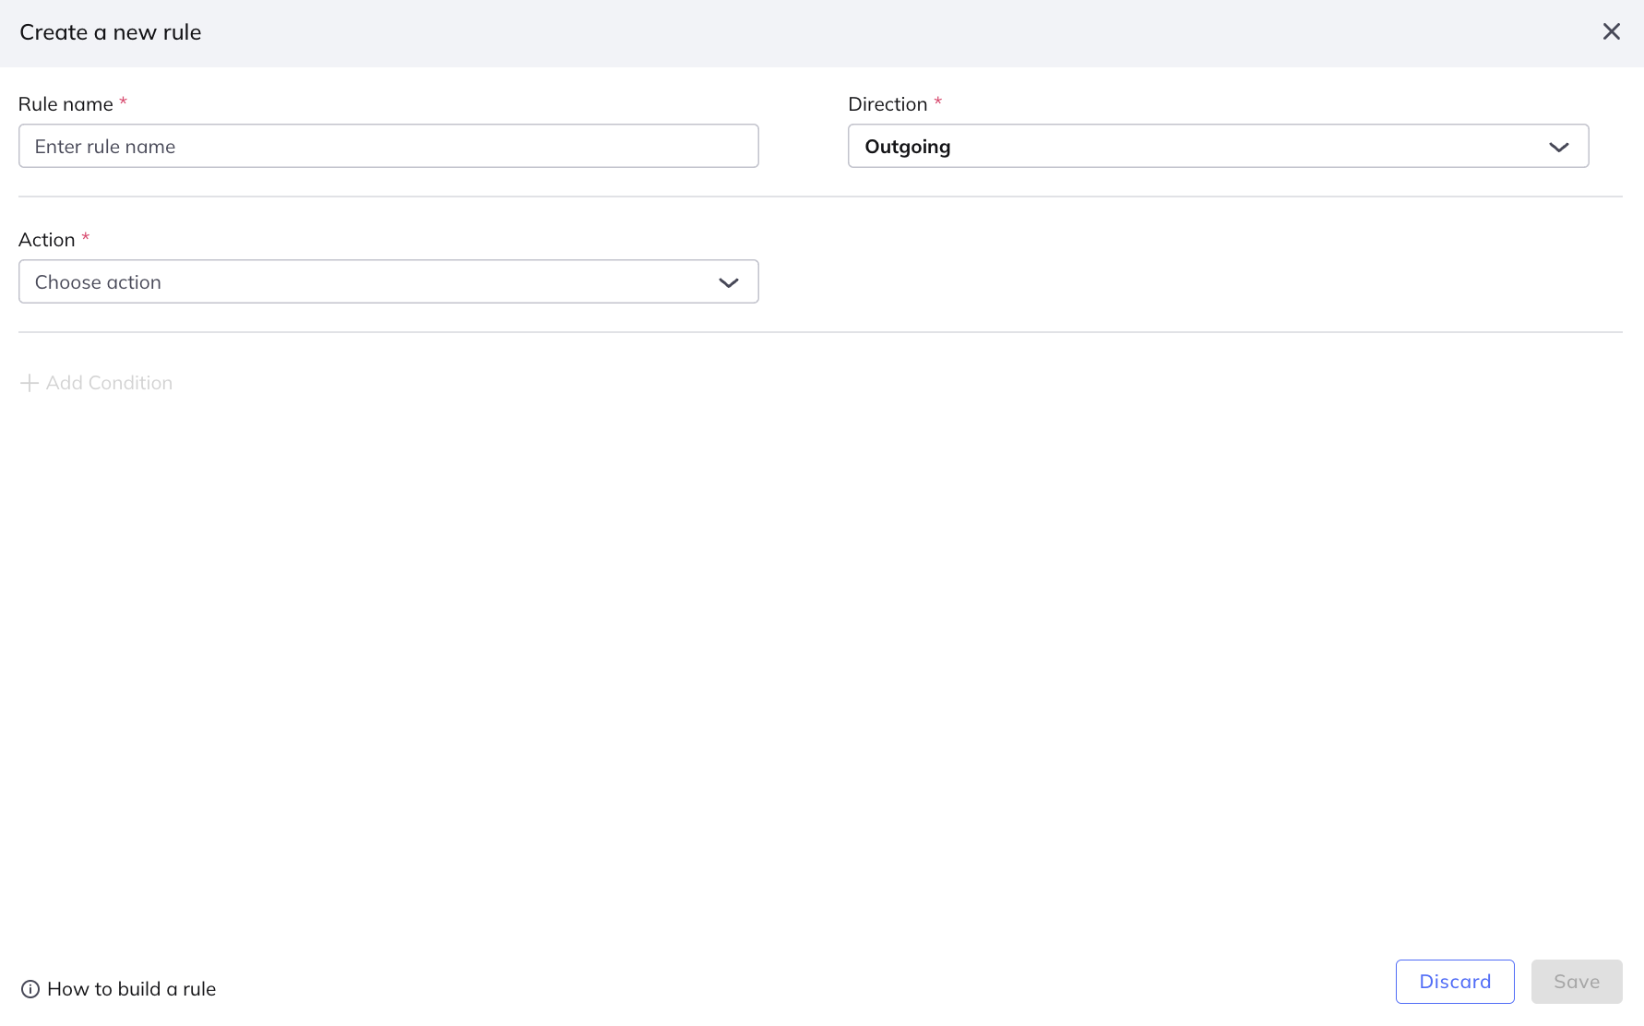
Task: Click the Add Condition text
Action: click(x=109, y=383)
